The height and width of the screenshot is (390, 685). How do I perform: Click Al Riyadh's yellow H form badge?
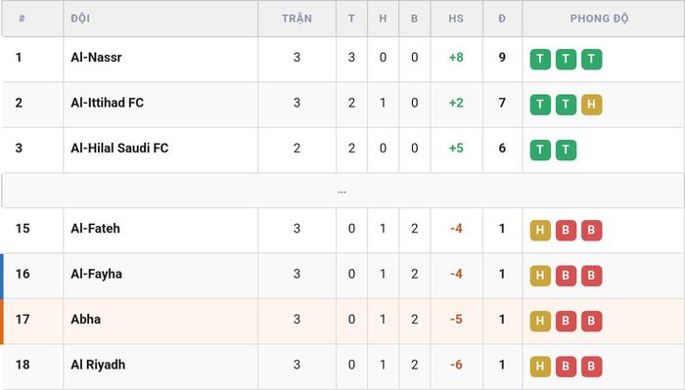click(540, 367)
